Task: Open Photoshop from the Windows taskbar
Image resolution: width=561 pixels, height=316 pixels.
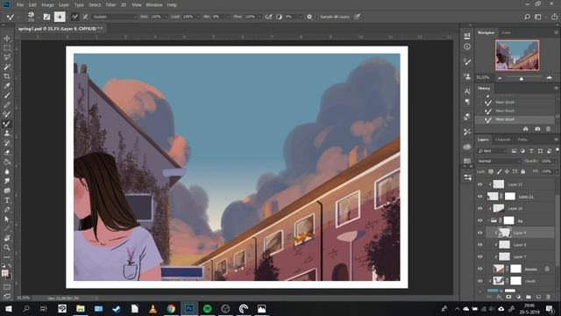Action: tap(189, 308)
